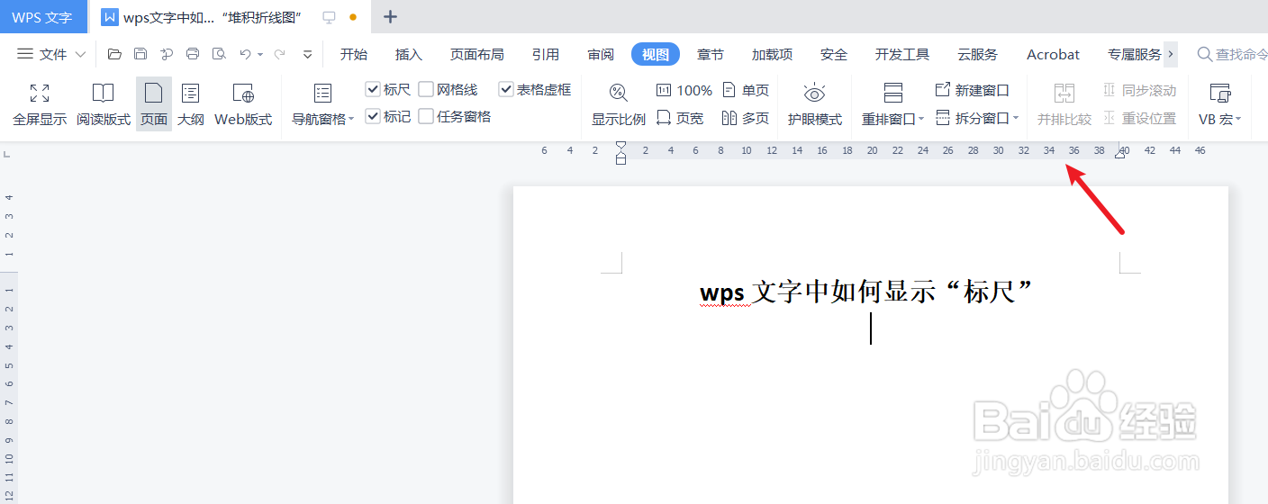Open the 引用 tab
Viewport: 1268px width, 504px height.
tap(546, 54)
